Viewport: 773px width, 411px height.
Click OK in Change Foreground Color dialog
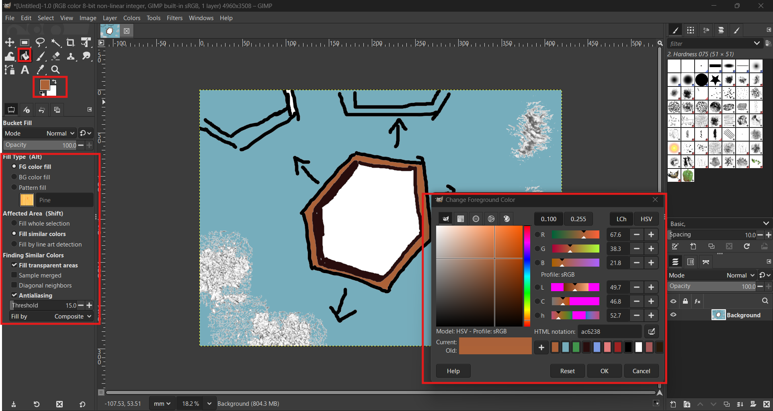(x=604, y=371)
